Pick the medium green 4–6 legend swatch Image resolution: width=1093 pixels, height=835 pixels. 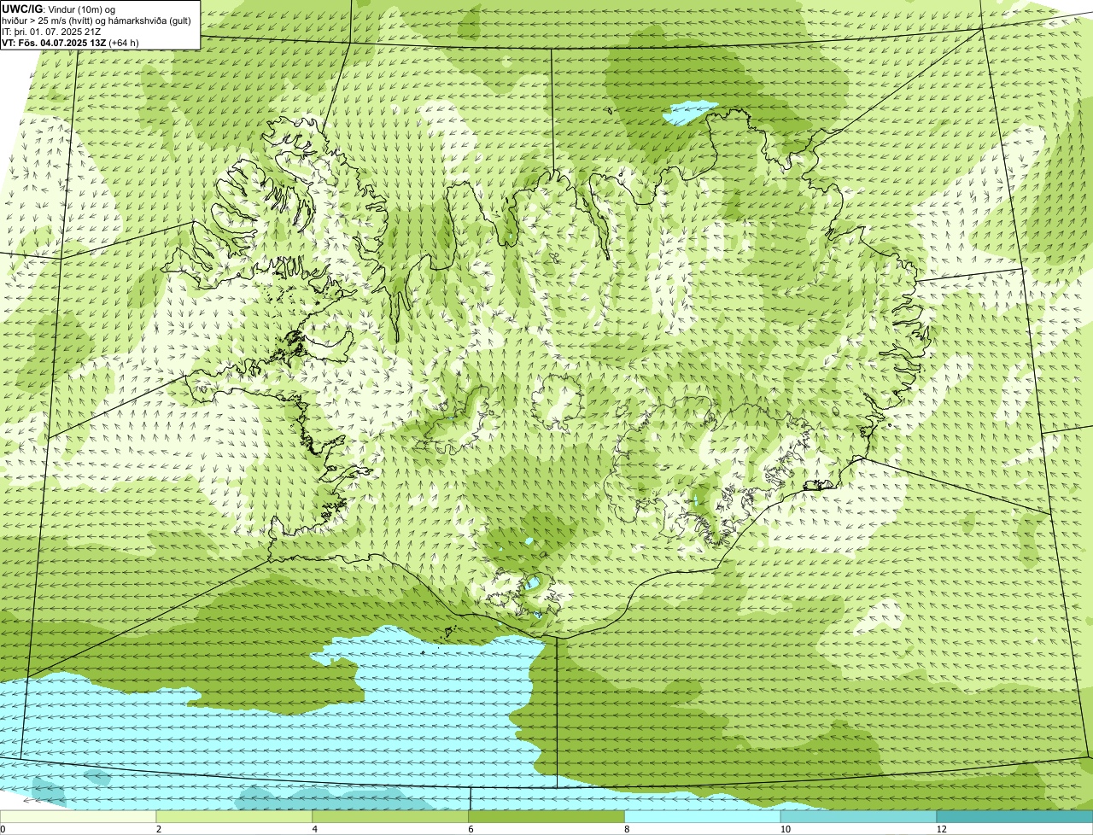[x=391, y=816]
